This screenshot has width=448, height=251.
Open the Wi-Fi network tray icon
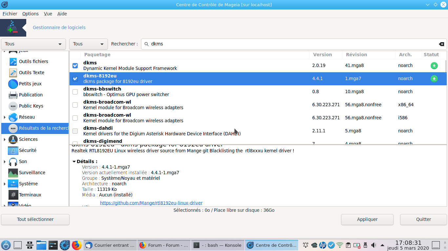tap(340, 245)
